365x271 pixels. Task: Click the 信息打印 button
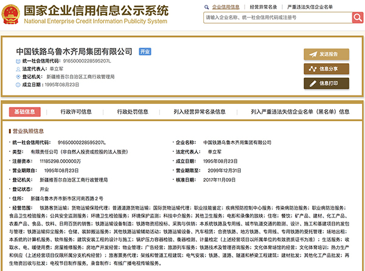(x=326, y=83)
